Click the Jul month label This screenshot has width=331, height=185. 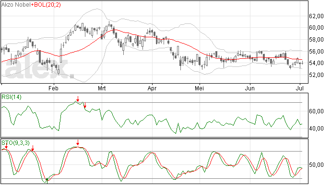click(x=299, y=88)
